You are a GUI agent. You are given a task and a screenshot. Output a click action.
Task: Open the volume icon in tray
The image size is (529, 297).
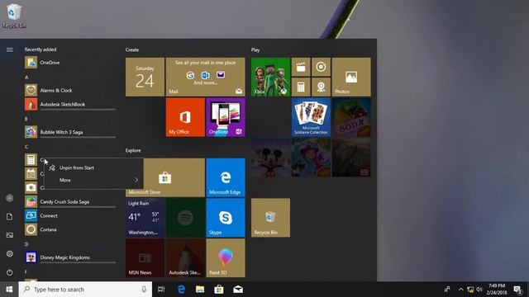tap(479, 290)
